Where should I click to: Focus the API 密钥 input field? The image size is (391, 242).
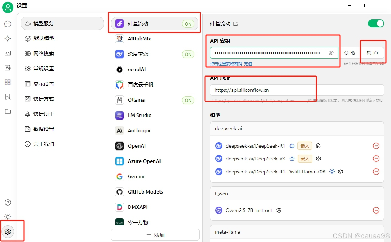pyautogui.click(x=274, y=53)
